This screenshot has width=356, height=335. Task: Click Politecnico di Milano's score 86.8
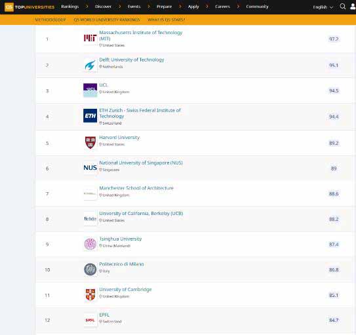pyautogui.click(x=334, y=269)
